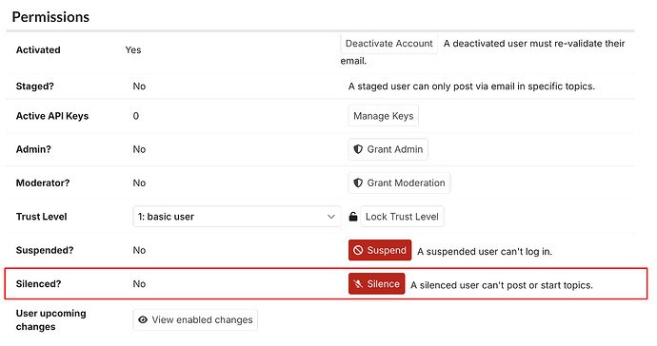The image size is (657, 346).
Task: Click the ban icon in the Suspend button
Action: click(x=358, y=250)
